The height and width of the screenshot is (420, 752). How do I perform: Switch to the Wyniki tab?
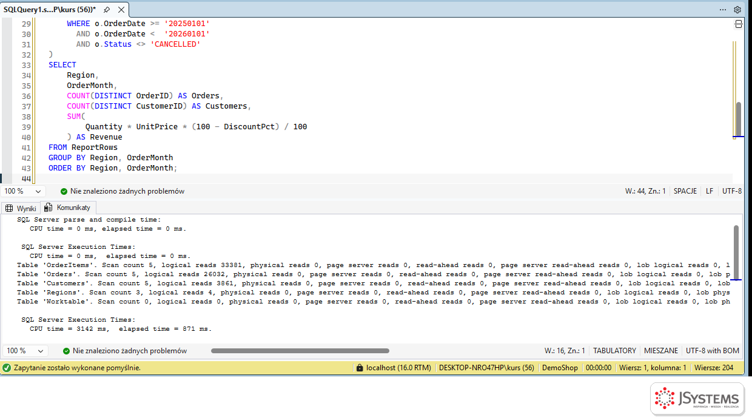[x=21, y=208]
